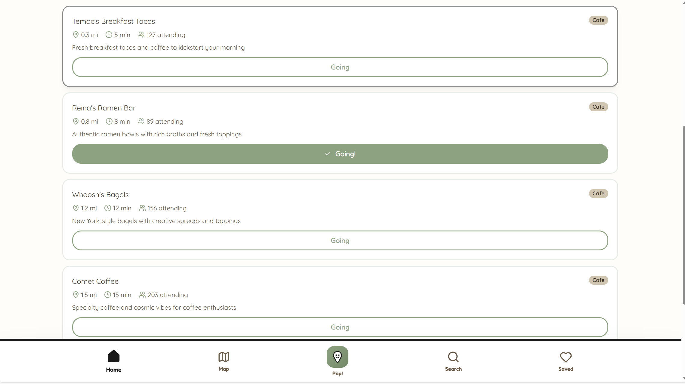
Task: Click the location pin icon beside 0.3 mi
Action: click(x=76, y=35)
